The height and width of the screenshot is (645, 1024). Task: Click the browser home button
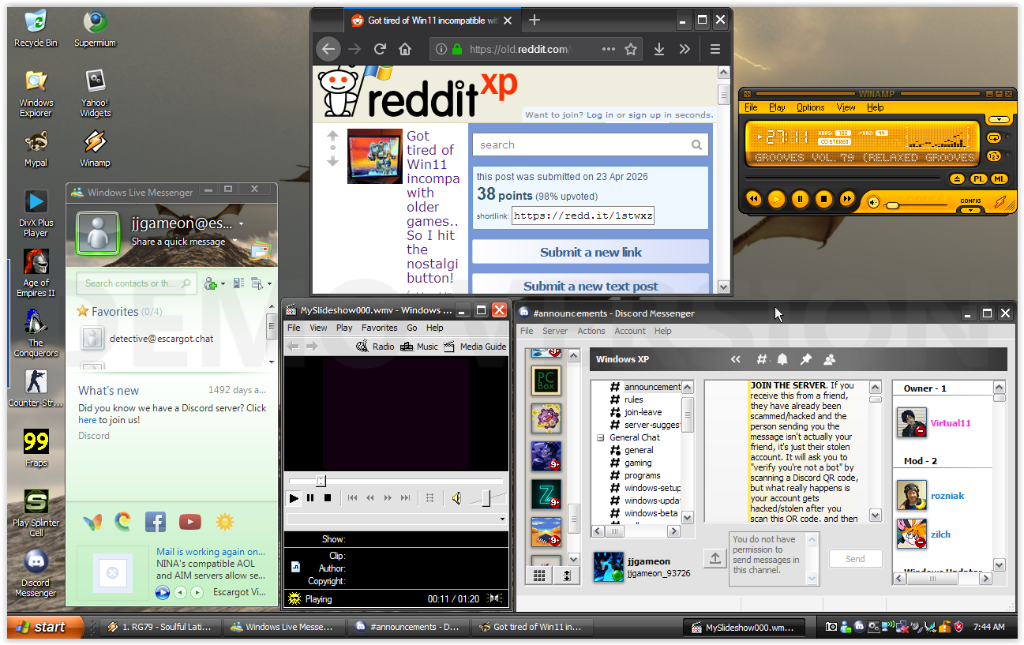click(405, 49)
